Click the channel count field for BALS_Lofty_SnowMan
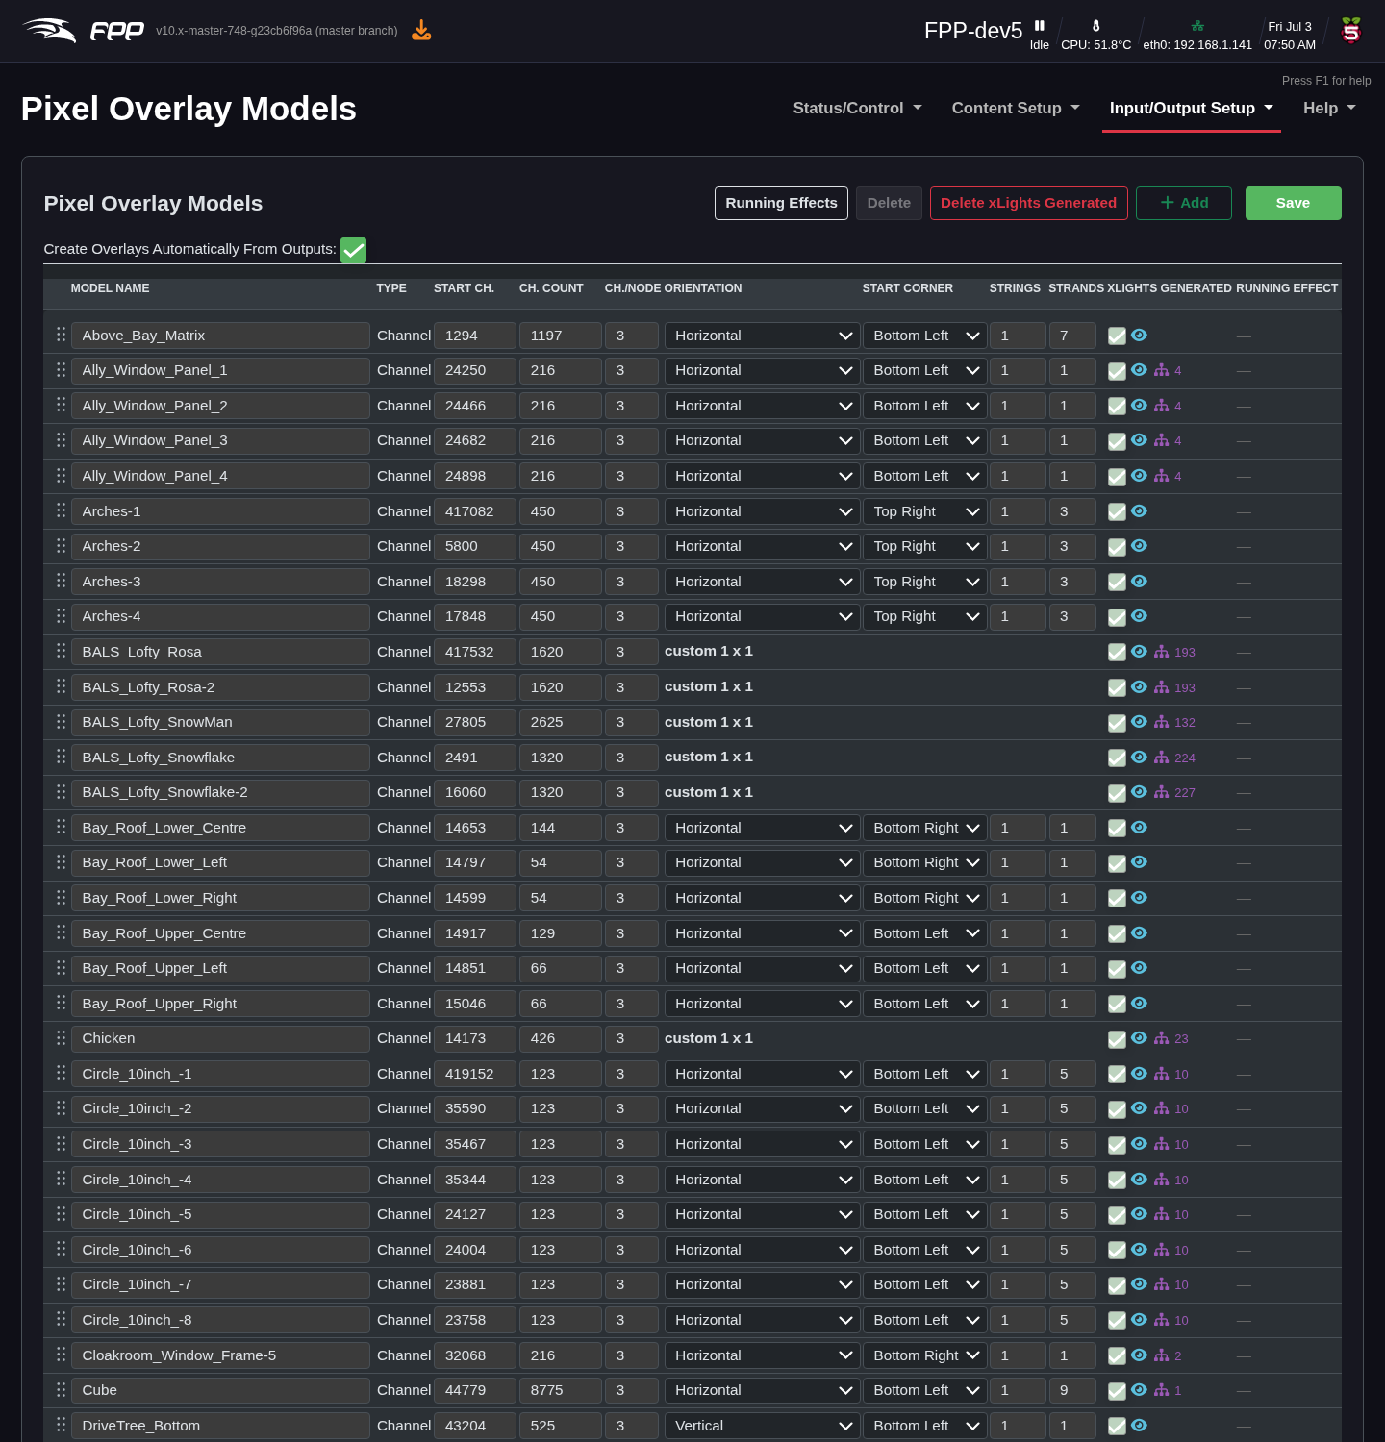Viewport: 1385px width, 1442px height. (x=560, y=722)
